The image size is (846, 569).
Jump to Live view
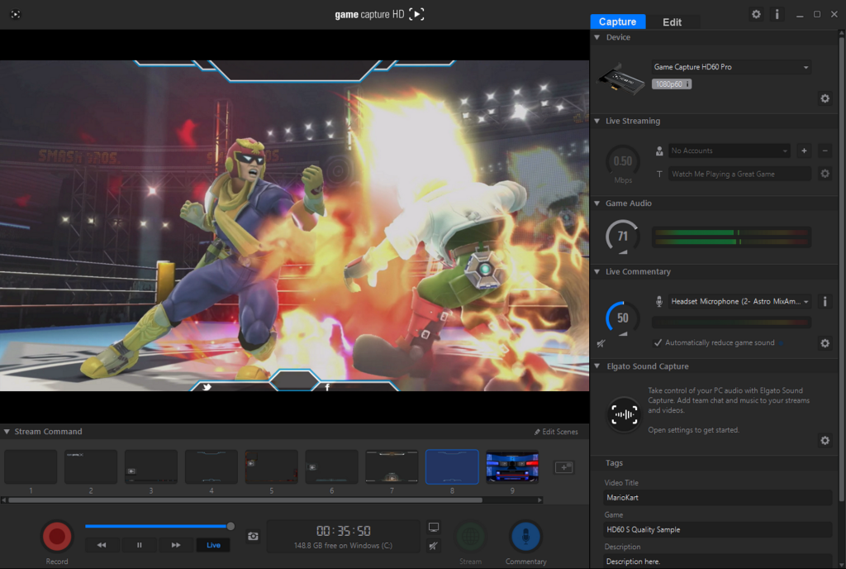tap(213, 545)
